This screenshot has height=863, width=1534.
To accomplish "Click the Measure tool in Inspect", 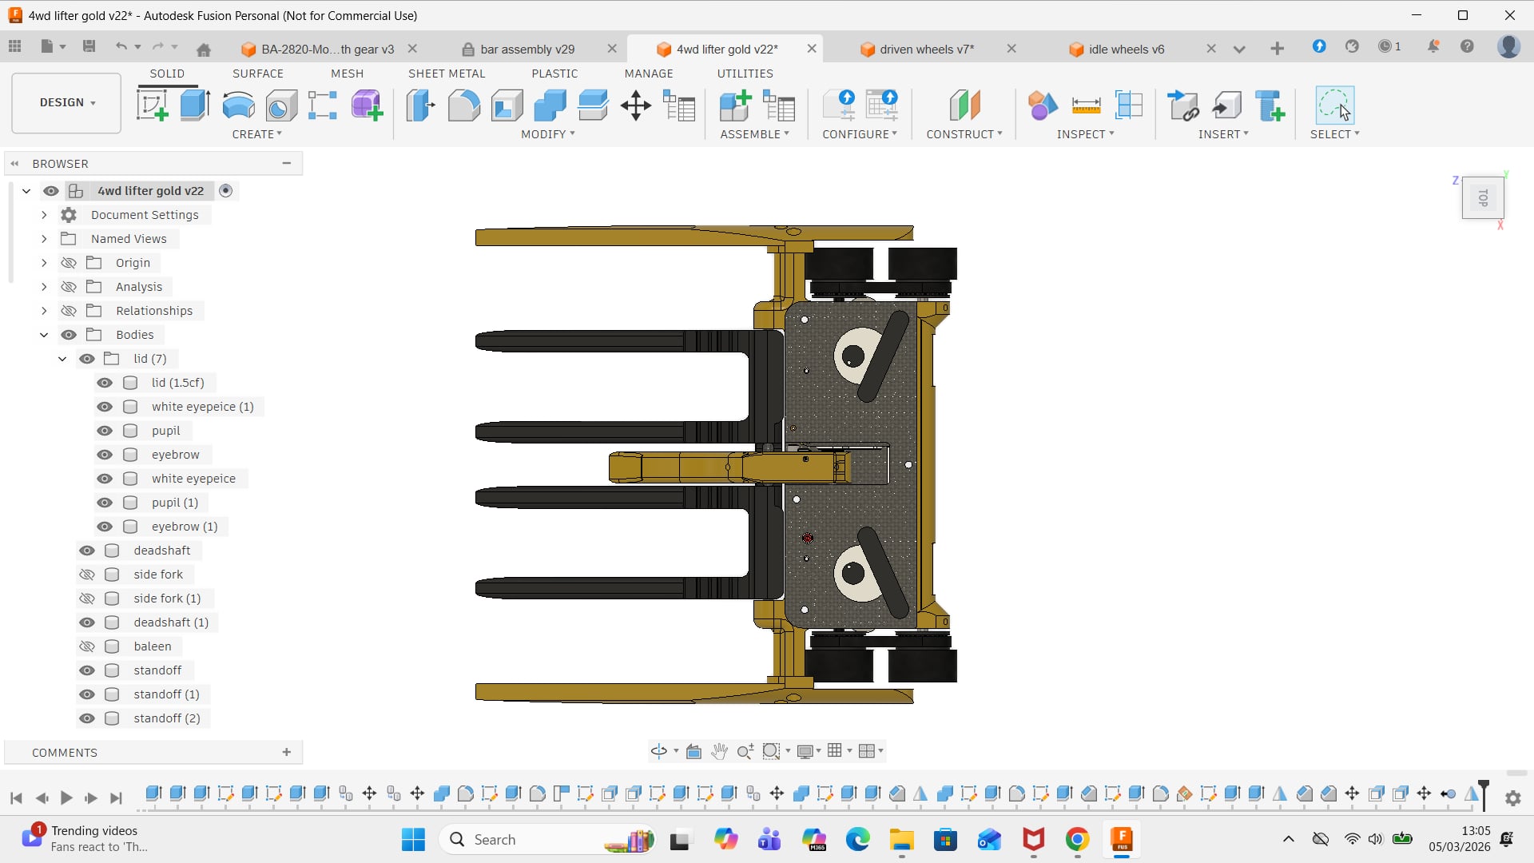I will pyautogui.click(x=1086, y=105).
